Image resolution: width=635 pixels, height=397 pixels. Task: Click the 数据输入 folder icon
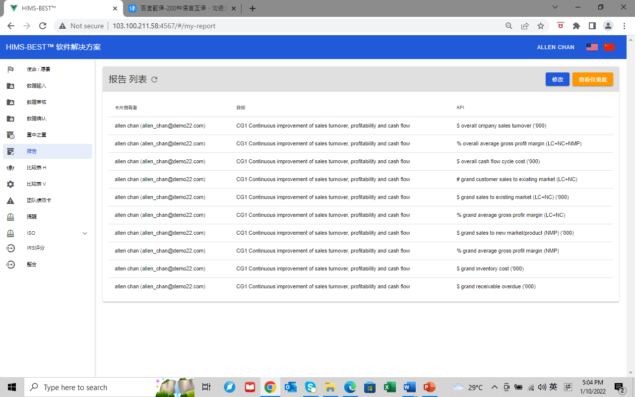(10, 86)
